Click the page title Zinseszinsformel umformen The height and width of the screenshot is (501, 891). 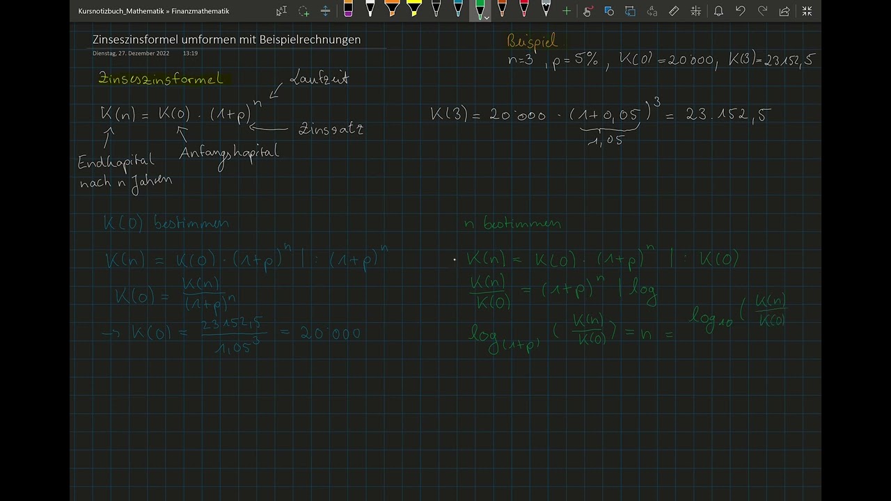point(226,40)
